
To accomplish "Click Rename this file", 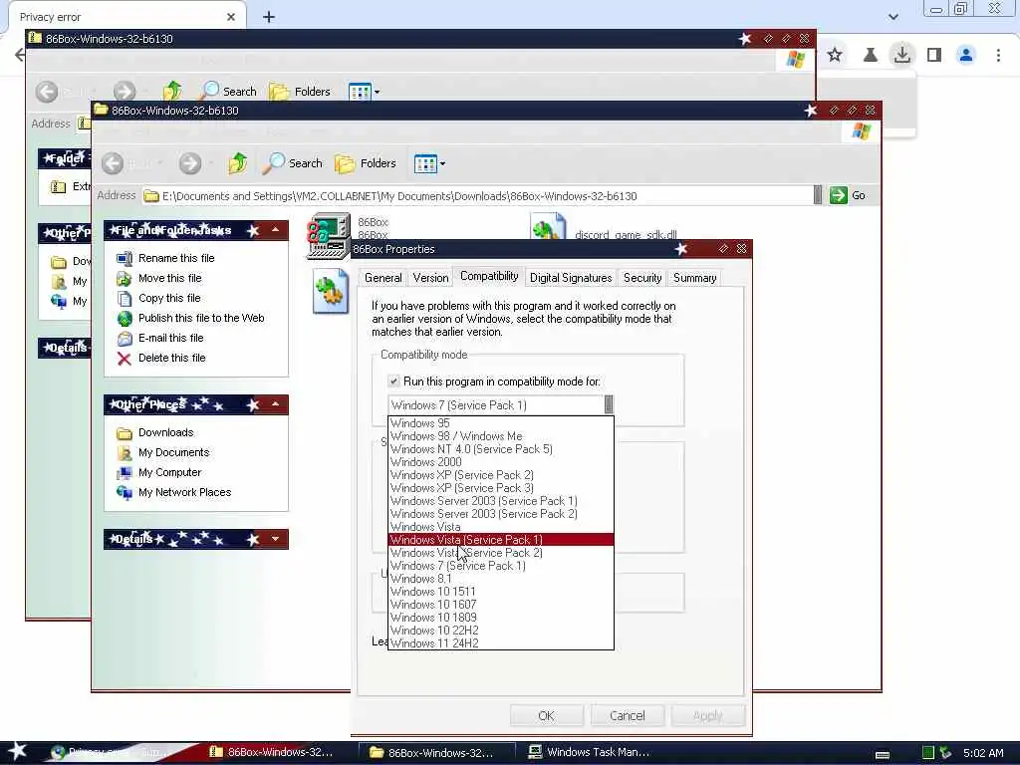I will [165, 258].
